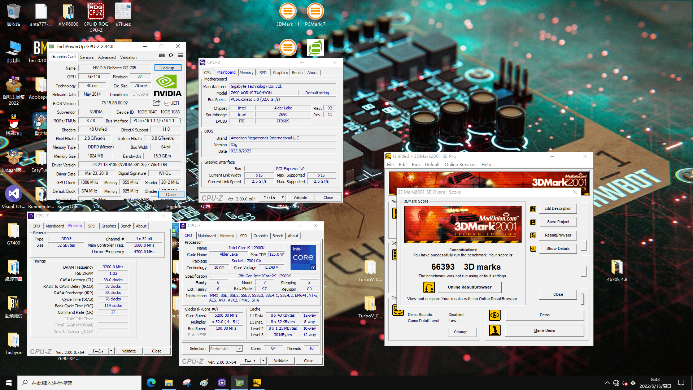Select the XMP6000 desktop icon
Image resolution: width=693 pixels, height=390 pixels.
coord(68,15)
